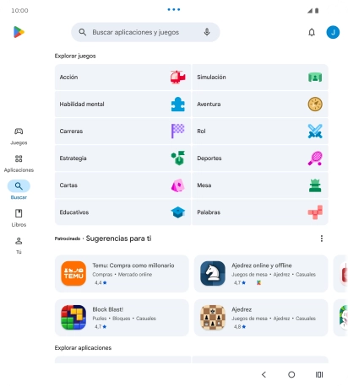Screen dimensions: 348x386
Task: Open the Libros section
Action: tap(19, 218)
